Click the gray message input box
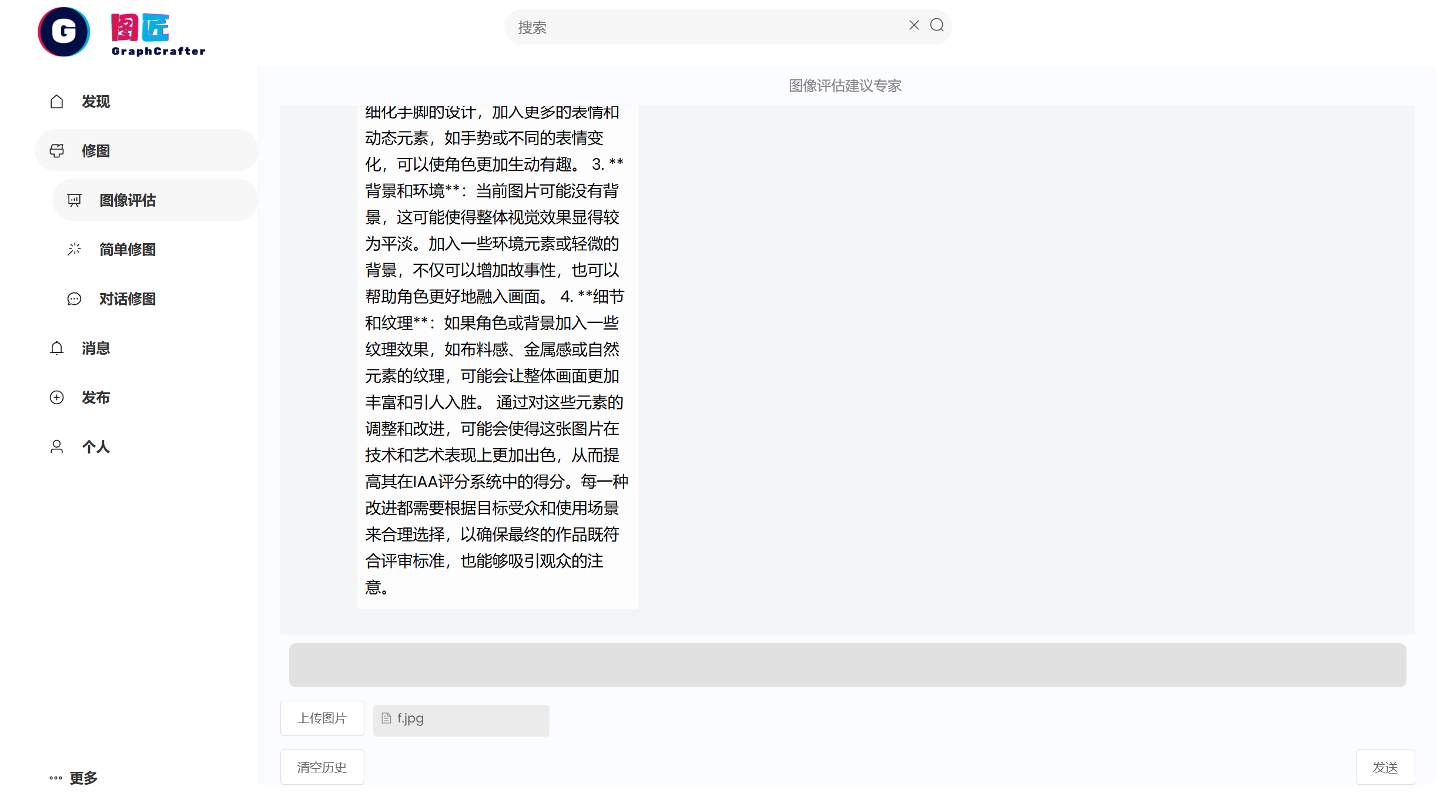This screenshot has height=800, width=1437. pos(847,665)
